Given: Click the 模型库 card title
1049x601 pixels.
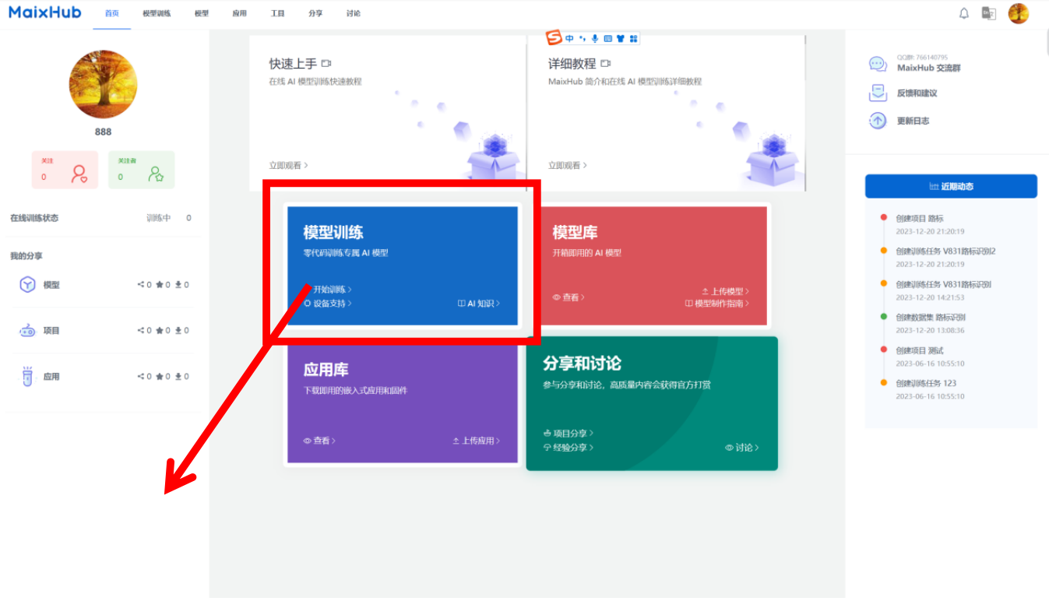Looking at the screenshot, I should (x=576, y=232).
